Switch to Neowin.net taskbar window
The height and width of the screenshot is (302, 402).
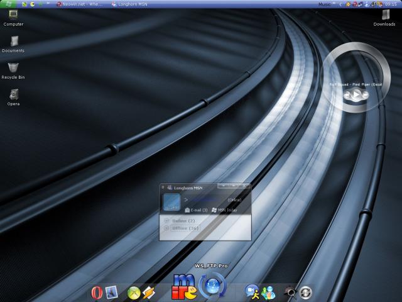(x=80, y=4)
